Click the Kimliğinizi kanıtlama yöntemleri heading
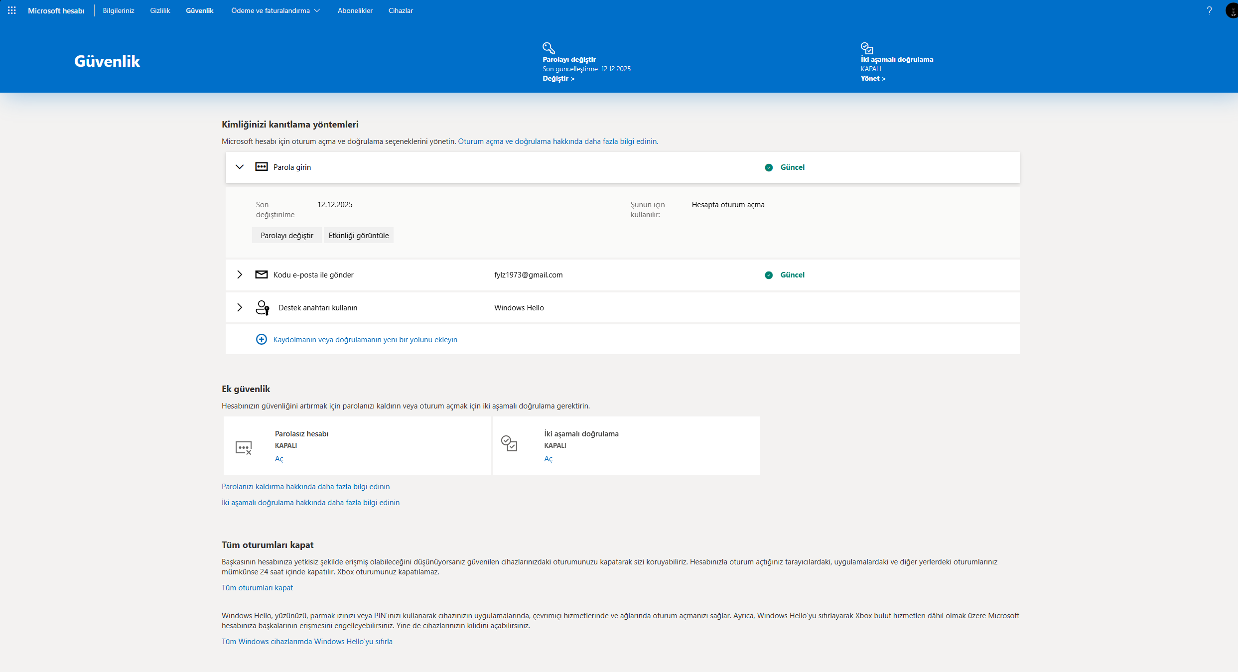Image resolution: width=1238 pixels, height=672 pixels. coord(290,125)
